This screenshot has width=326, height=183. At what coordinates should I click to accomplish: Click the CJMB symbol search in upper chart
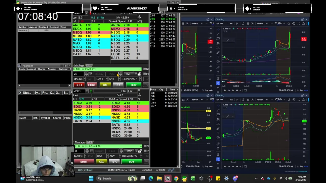coord(220,24)
